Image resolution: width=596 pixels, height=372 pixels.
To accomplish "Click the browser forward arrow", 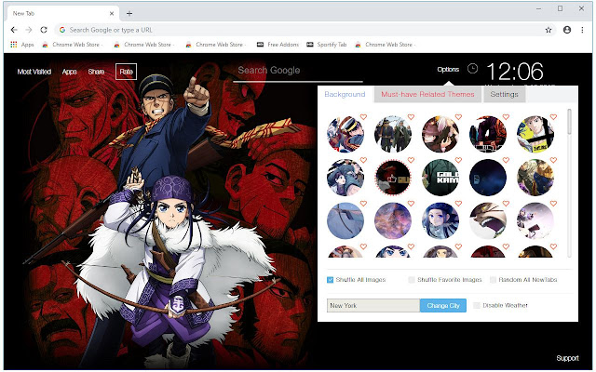I will pyautogui.click(x=29, y=30).
